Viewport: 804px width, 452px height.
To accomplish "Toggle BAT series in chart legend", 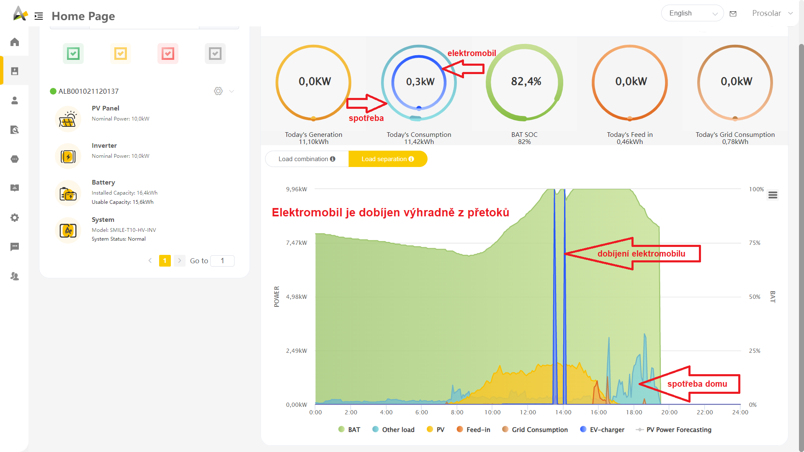I will coord(349,430).
